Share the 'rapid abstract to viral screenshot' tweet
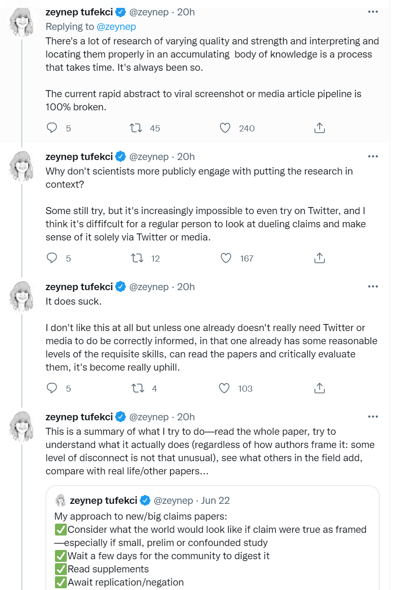Viewport: 397px width, 590px height. [x=320, y=128]
